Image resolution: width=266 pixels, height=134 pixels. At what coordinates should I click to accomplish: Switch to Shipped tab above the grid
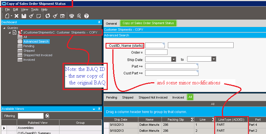click(128, 97)
